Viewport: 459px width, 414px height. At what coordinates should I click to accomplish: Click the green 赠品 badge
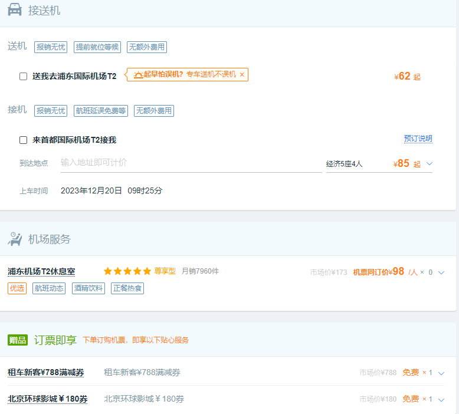tap(18, 340)
